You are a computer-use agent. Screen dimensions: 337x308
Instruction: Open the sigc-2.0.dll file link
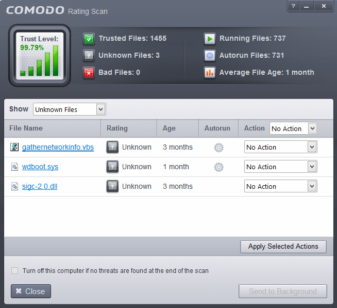[40, 186]
